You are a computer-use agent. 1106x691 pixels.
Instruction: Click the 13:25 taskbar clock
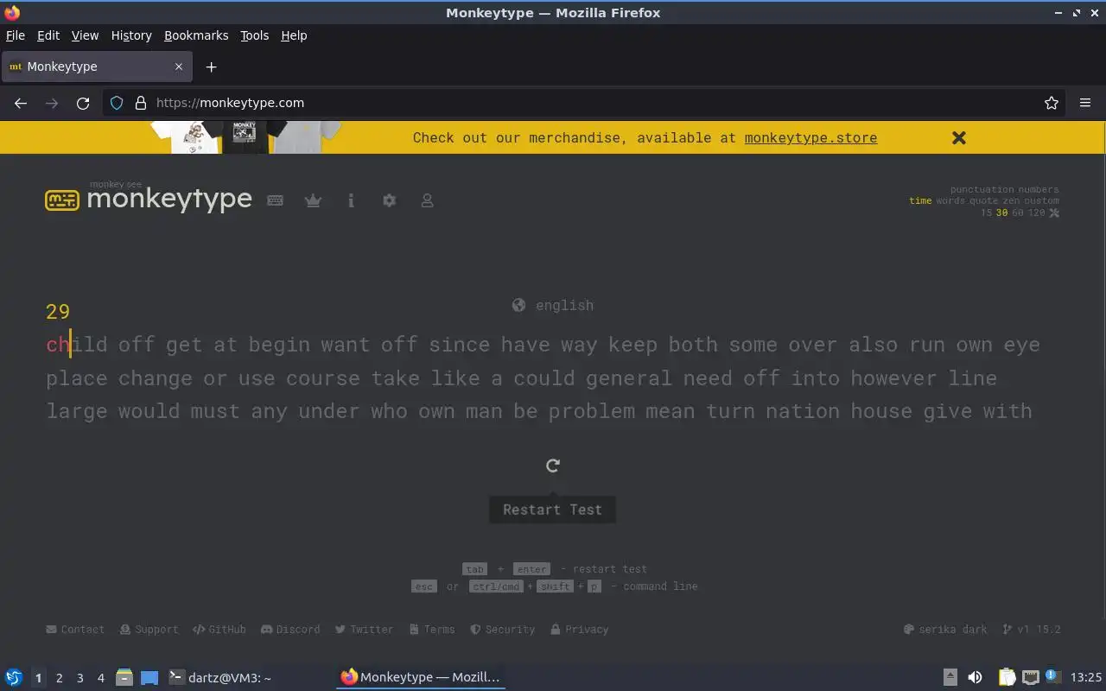click(1086, 677)
